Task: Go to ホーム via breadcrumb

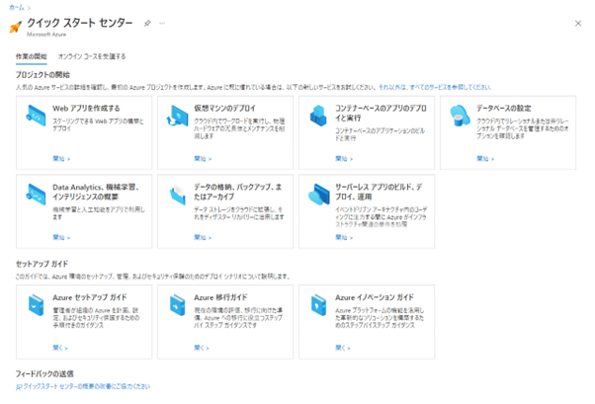Action: [13, 6]
